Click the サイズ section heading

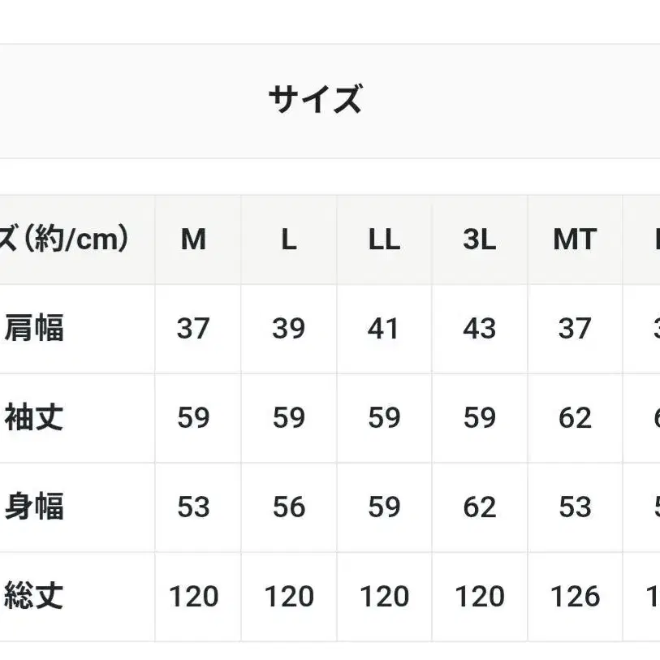click(314, 100)
